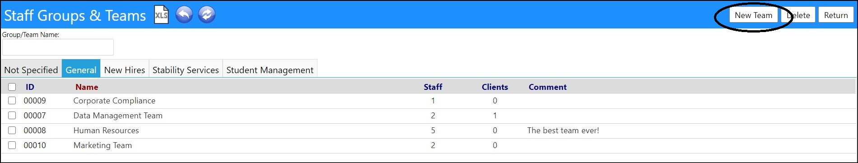Export list using the XLS icon
The height and width of the screenshot is (163, 858).
click(x=162, y=15)
